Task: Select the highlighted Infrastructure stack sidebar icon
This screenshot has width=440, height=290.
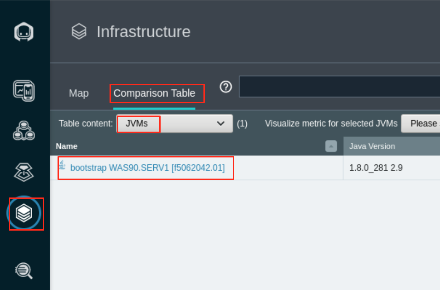Action: tap(23, 213)
